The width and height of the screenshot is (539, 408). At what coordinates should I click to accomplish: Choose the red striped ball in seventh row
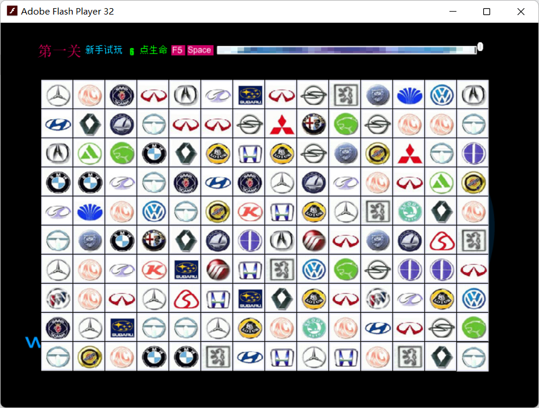(x=217, y=270)
